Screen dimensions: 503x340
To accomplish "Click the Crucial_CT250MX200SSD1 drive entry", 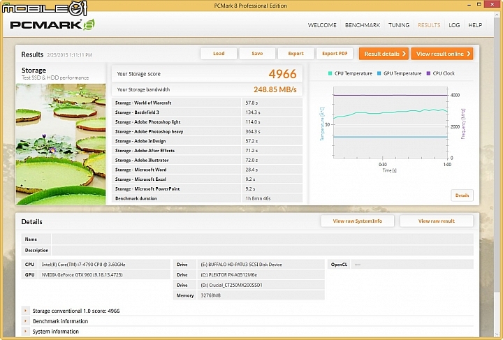I will [261, 285].
